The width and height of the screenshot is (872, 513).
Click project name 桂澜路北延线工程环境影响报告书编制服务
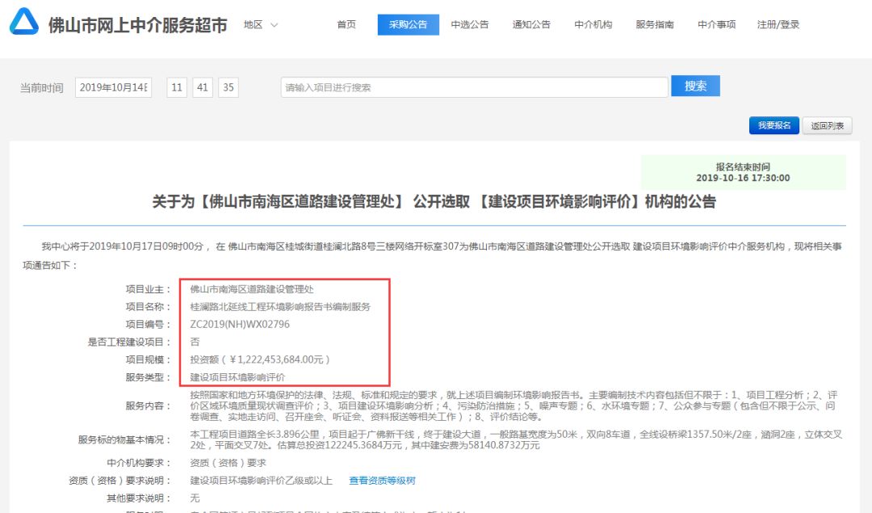(x=280, y=306)
